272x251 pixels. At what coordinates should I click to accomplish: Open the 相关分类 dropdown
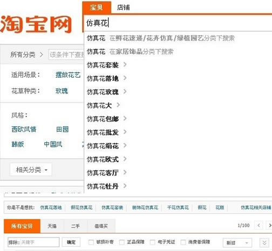pos(31,169)
